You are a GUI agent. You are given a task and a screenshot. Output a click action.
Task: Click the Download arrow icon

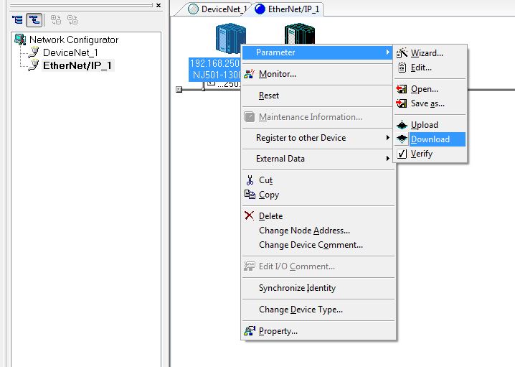point(402,139)
